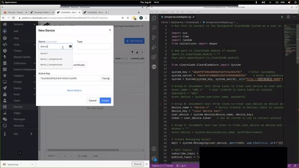This screenshot has width=299, height=168.
Task: Click the download icon in devices table
Action: point(137,52)
